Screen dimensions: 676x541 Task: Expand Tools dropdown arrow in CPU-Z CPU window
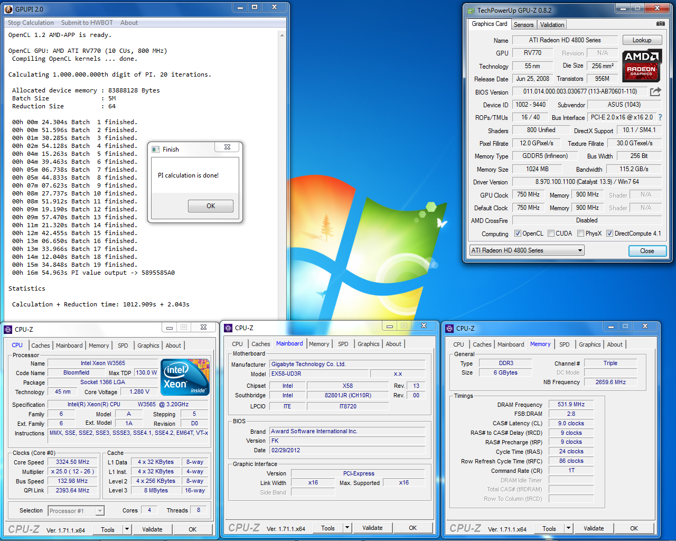pyautogui.click(x=127, y=529)
